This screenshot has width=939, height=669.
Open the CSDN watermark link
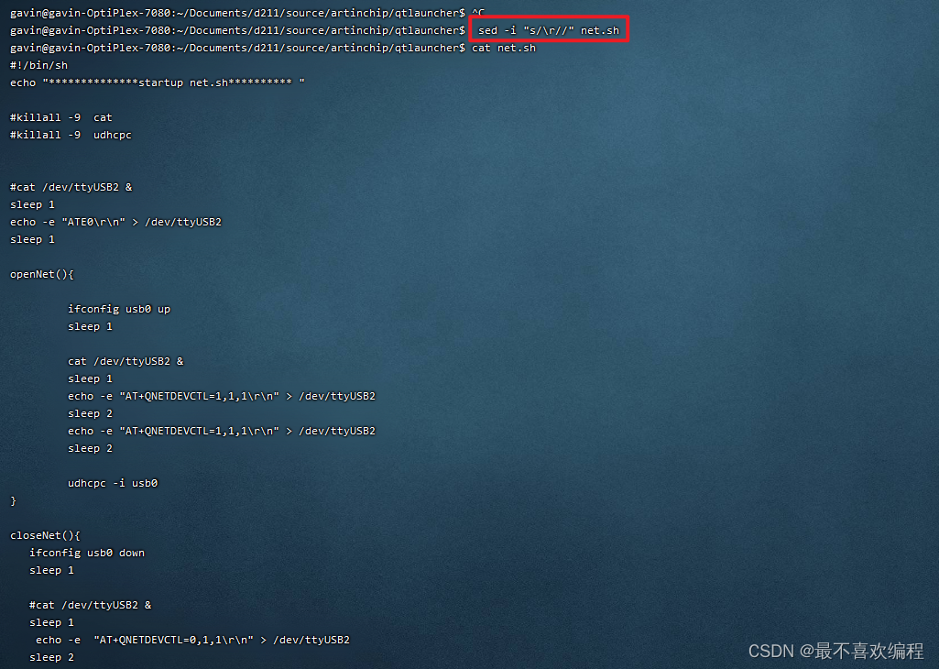tap(770, 651)
